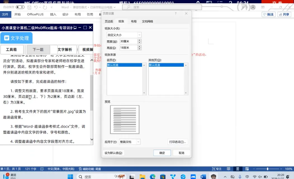Click 文字解析 button in 小黑课堂 window

(x=65, y=49)
